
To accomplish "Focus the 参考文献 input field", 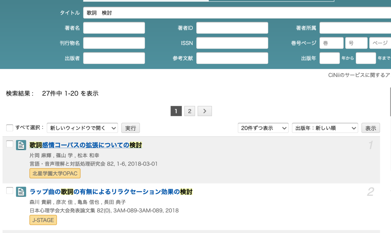I will coord(232,58).
